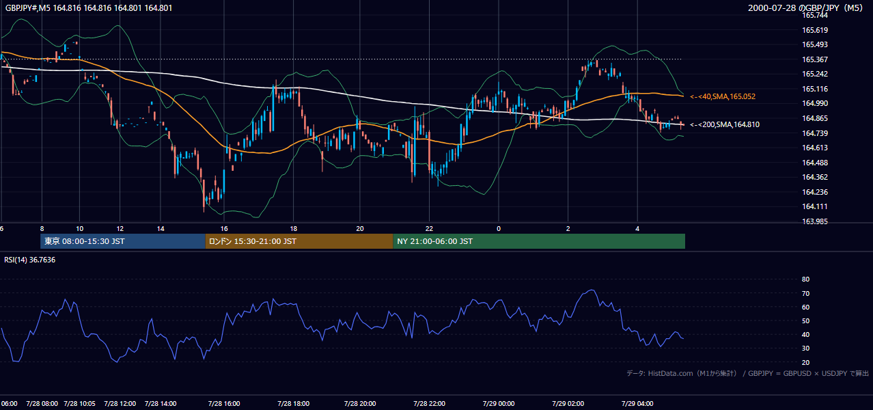The image size is (873, 410).
Task: Click price axis label 164.865
Action: pyautogui.click(x=814, y=118)
